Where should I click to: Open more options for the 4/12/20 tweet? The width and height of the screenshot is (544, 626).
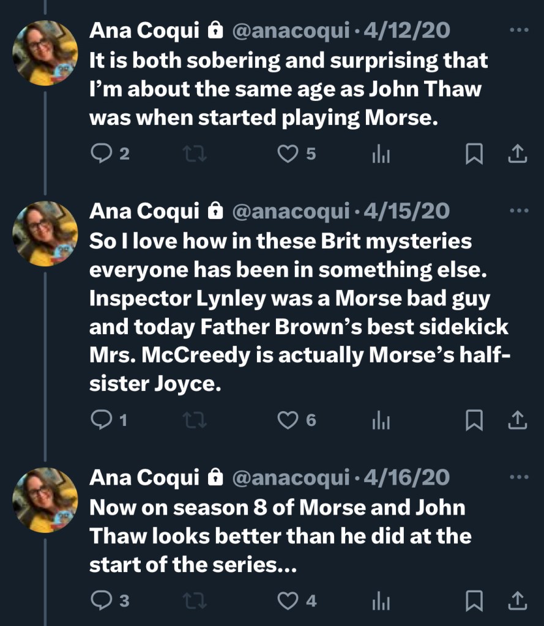pos(518,29)
